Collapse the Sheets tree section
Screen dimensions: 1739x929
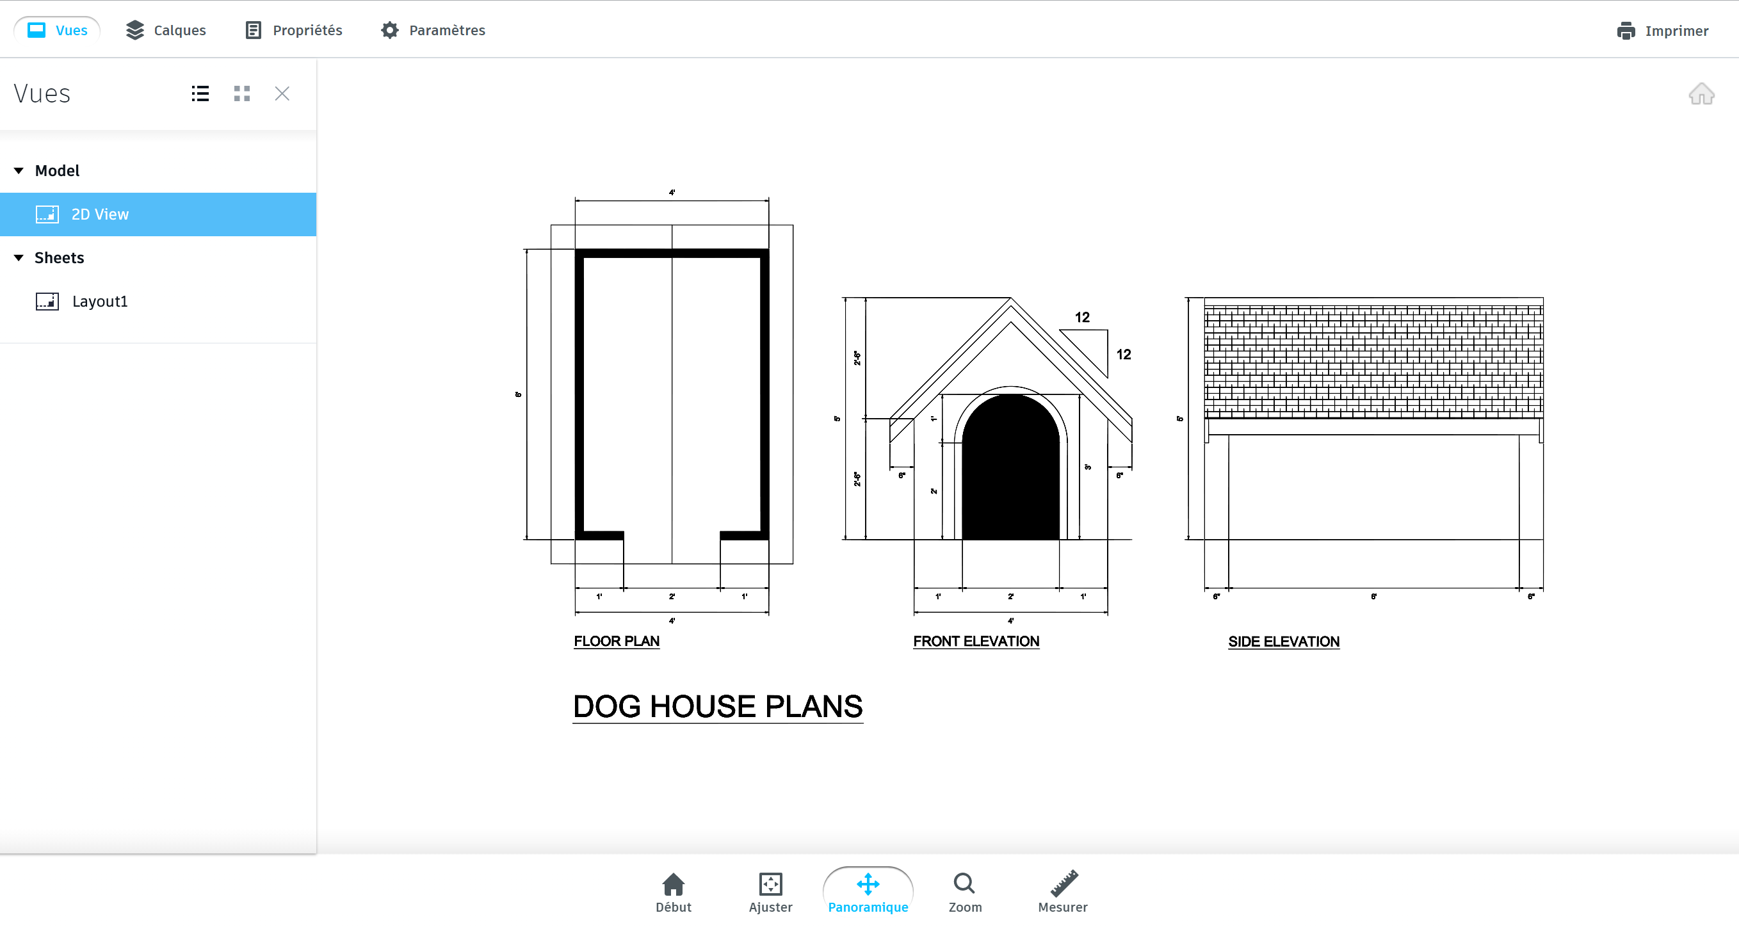19,258
